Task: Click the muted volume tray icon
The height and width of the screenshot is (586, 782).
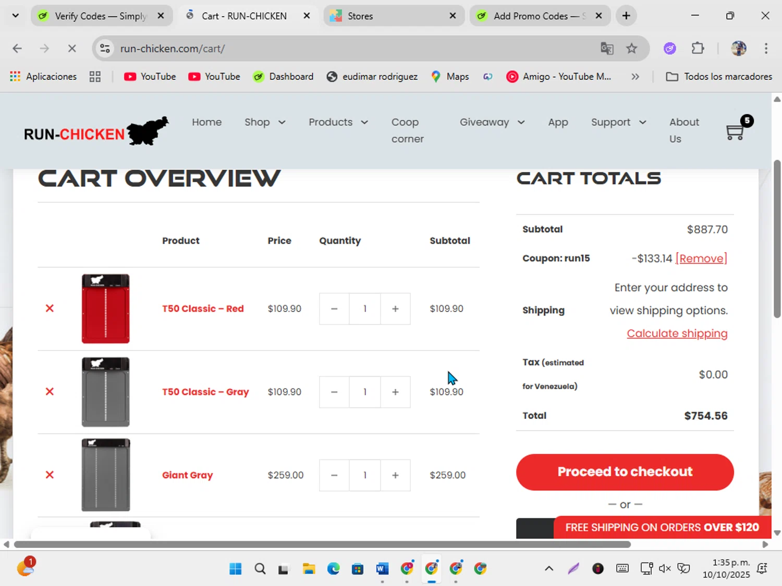Action: [x=665, y=569]
